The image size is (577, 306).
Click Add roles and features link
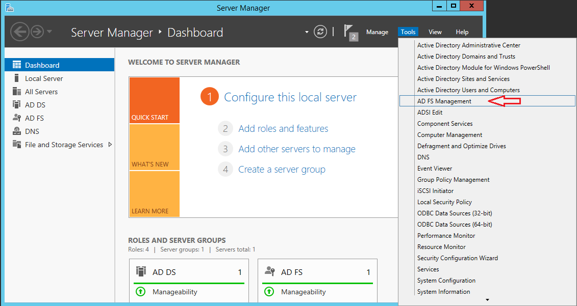(283, 129)
